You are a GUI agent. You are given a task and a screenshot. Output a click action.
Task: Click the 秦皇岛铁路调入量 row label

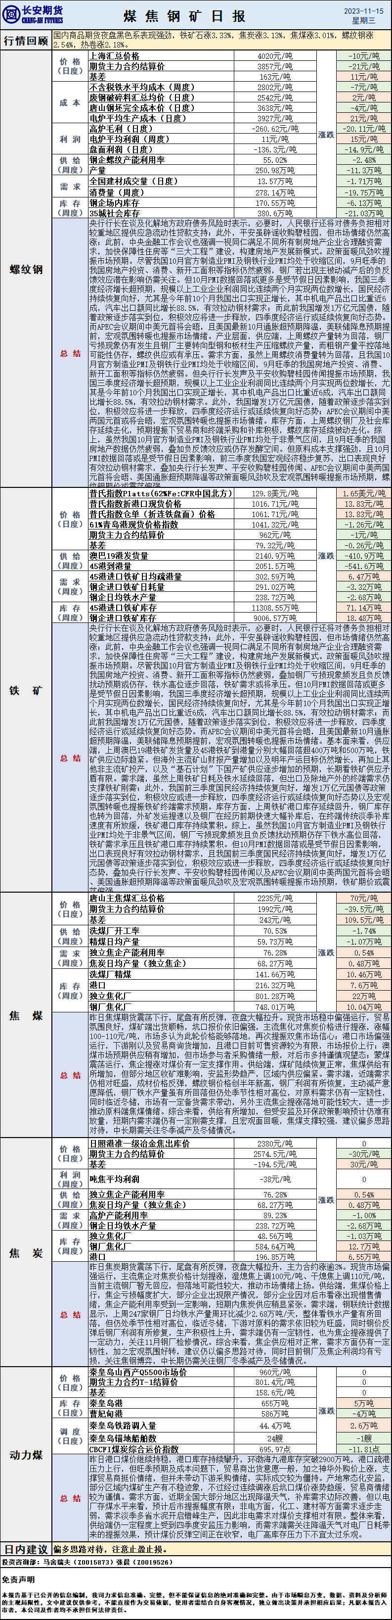pyautogui.click(x=123, y=1426)
